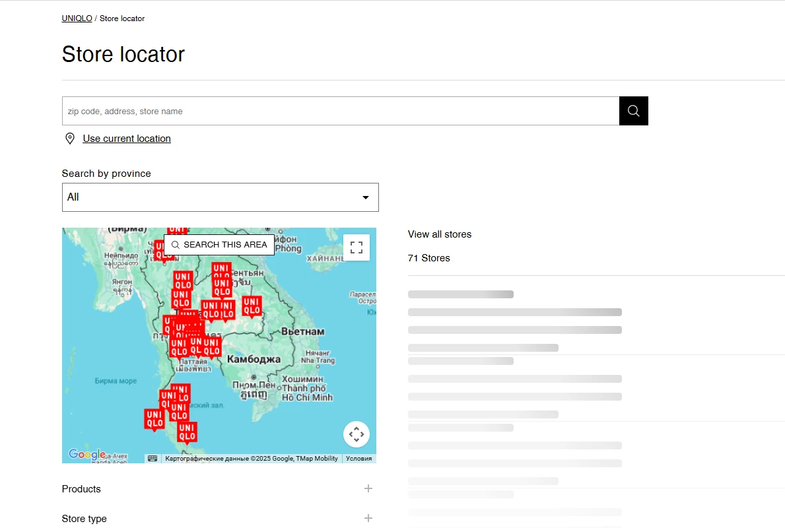Go to UNIQLO breadcrumb link

tap(77, 18)
